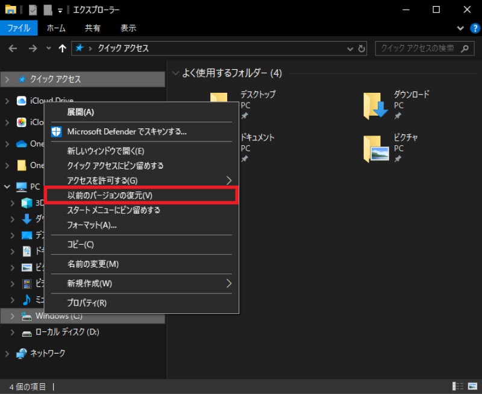Switch to the 共有 ribbon tab
482x394 pixels.
[x=93, y=28]
